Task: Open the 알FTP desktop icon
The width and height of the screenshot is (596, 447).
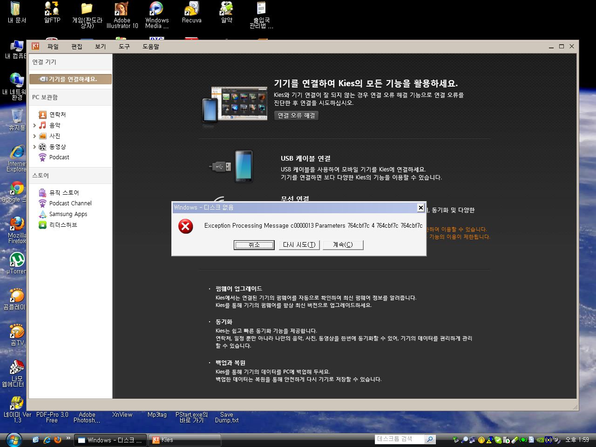Action: pyautogui.click(x=52, y=13)
